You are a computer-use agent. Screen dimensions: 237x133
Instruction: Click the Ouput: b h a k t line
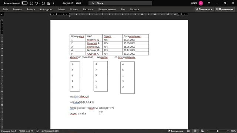coord(78,113)
